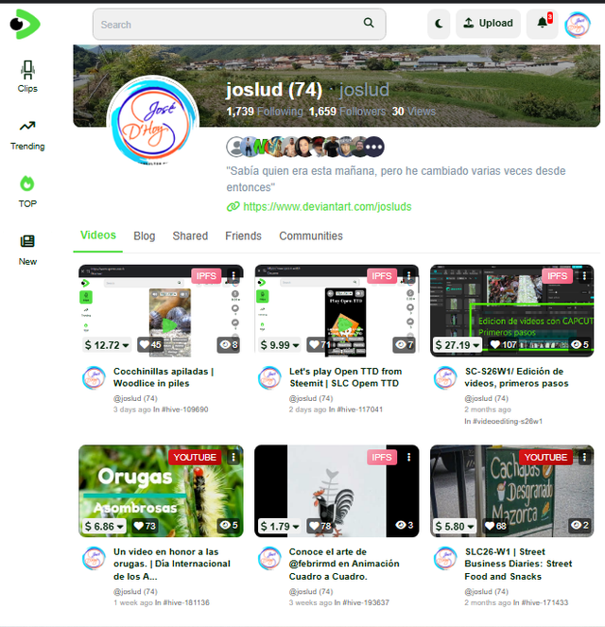
Task: Click views eye count 3 on rooster video
Action: (x=404, y=525)
